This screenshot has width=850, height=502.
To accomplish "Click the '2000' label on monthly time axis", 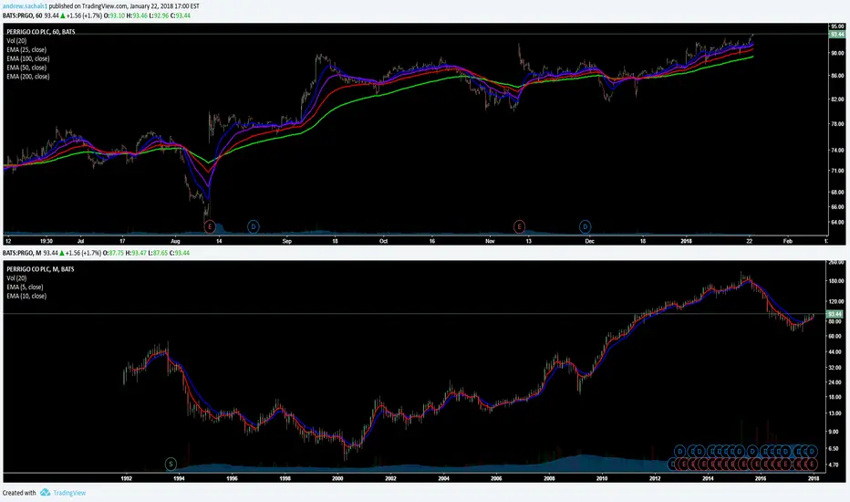I will 337,478.
